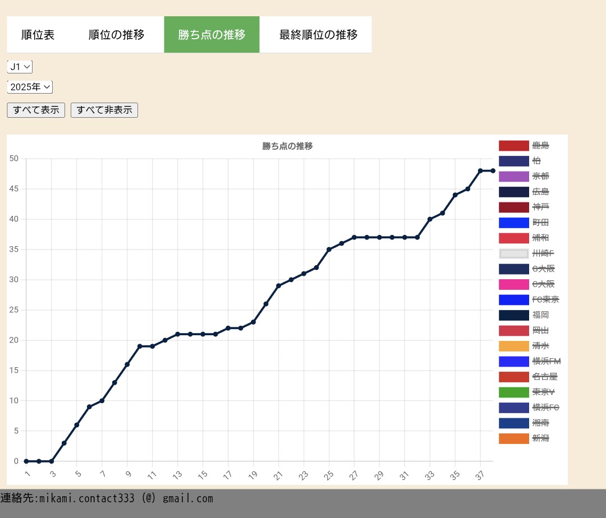Hide the 福岡 line via legend label

pos(540,315)
